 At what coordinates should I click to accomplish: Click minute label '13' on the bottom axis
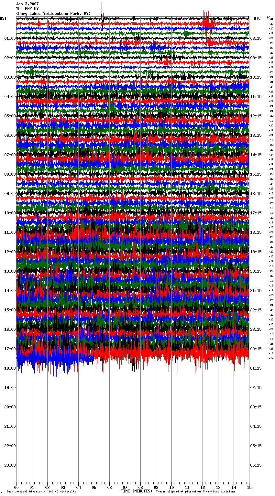point(218,487)
